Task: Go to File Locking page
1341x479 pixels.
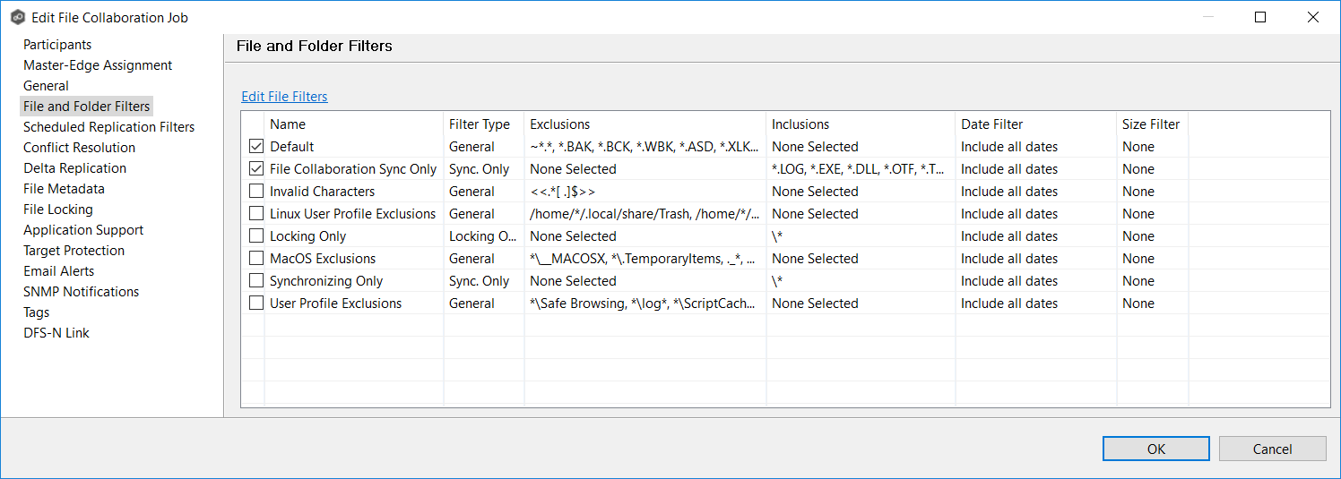Action: 58,209
